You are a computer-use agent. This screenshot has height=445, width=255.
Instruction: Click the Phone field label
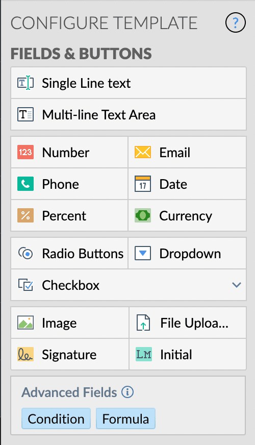coord(60,184)
